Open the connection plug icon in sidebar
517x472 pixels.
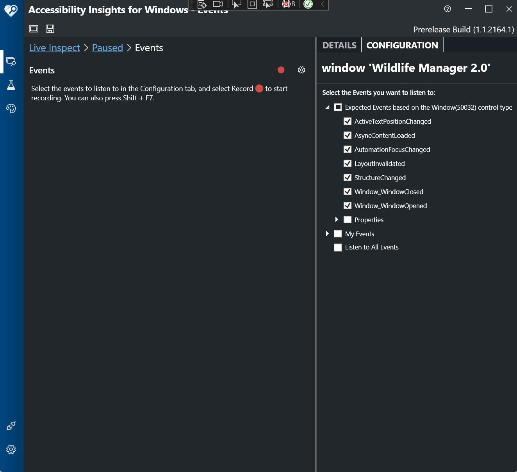coord(11,426)
